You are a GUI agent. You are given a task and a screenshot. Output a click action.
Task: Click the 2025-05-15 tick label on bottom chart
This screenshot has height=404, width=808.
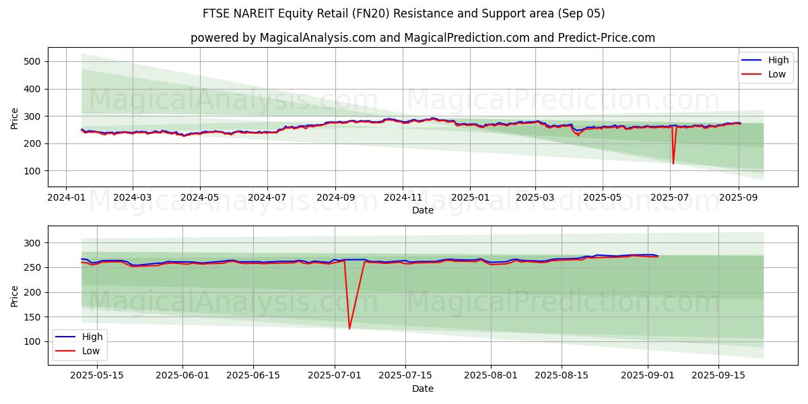pyautogui.click(x=97, y=376)
